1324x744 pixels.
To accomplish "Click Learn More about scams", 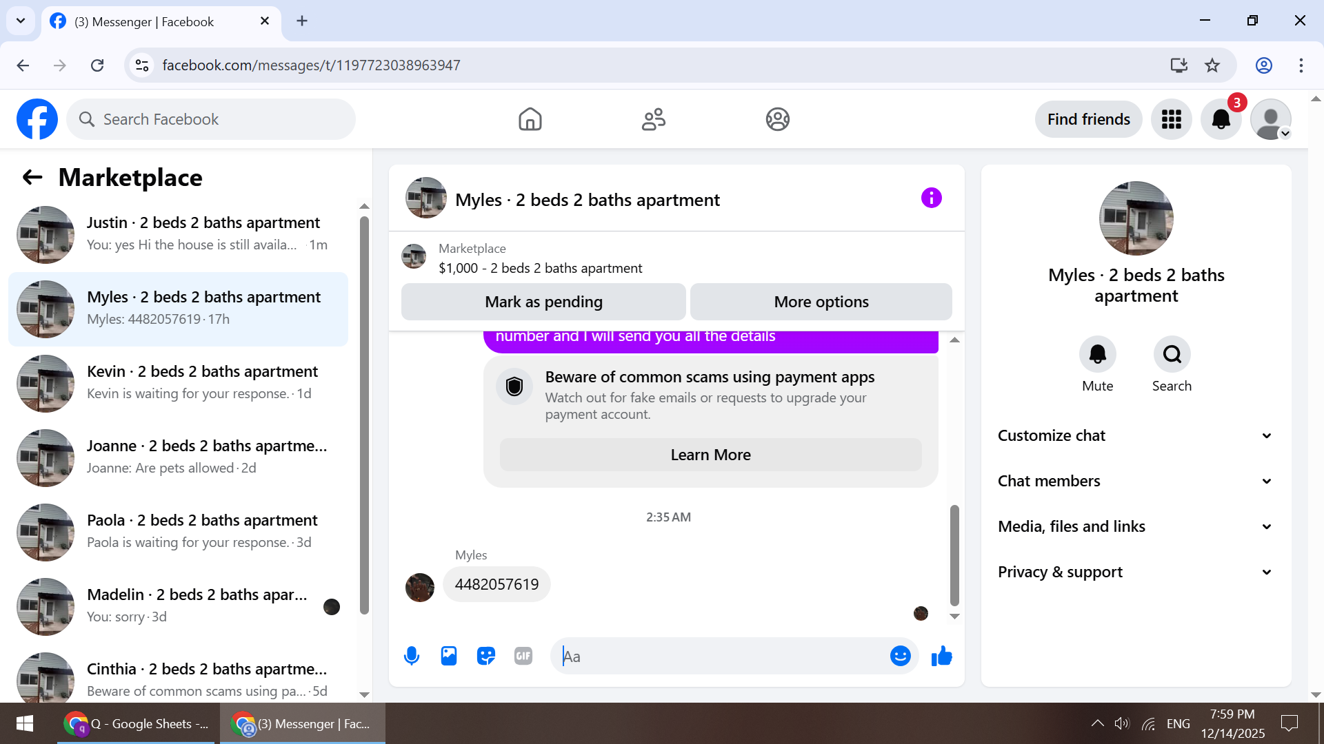I will (710, 455).
